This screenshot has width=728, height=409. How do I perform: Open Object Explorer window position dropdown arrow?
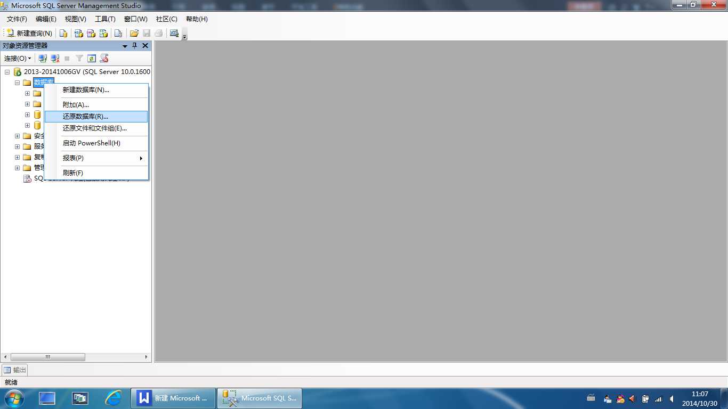tap(125, 46)
